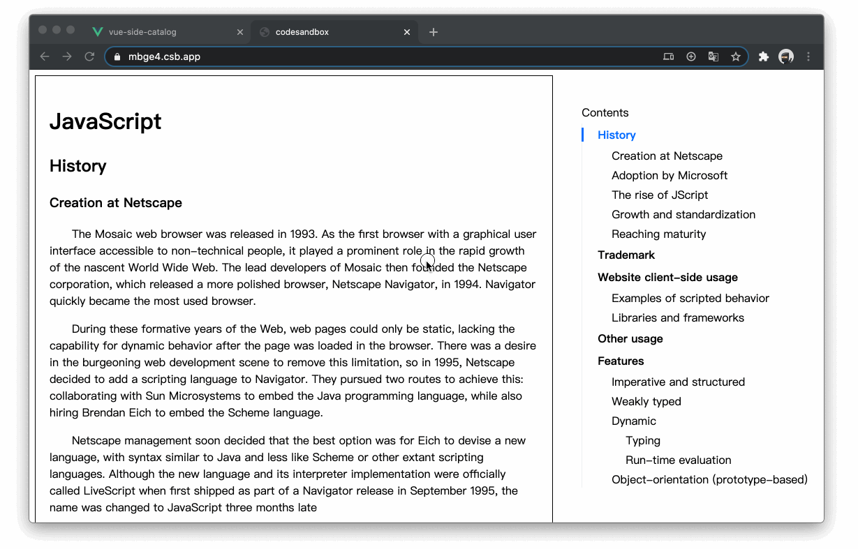This screenshot has width=858, height=549.
Task: Open Chrome three-dot menu
Action: tap(808, 57)
